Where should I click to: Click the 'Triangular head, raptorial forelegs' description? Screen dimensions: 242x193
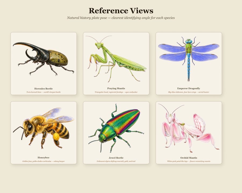(116, 92)
